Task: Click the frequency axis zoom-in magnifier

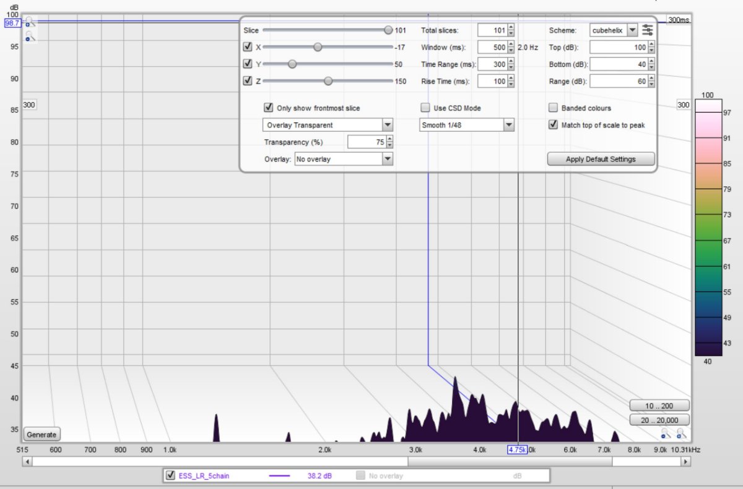Action: coord(681,433)
